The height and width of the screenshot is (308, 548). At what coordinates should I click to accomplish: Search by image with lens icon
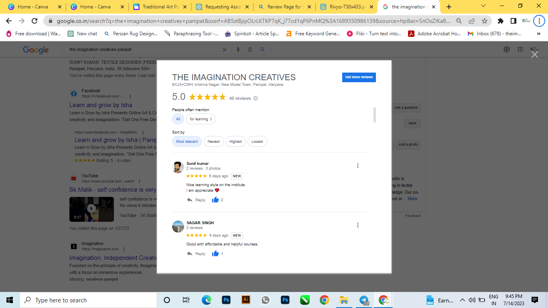pyautogui.click(x=250, y=50)
